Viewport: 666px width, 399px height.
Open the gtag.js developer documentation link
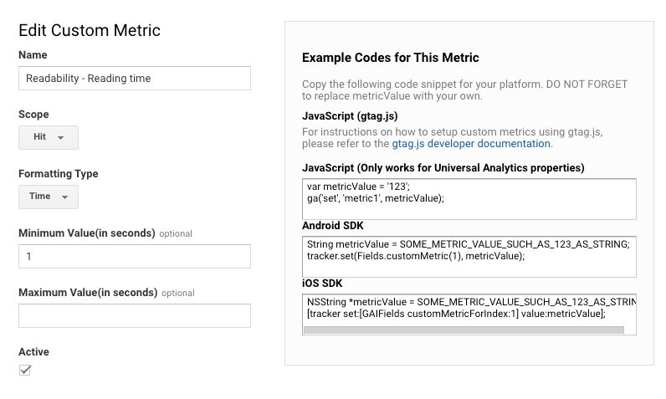471,144
